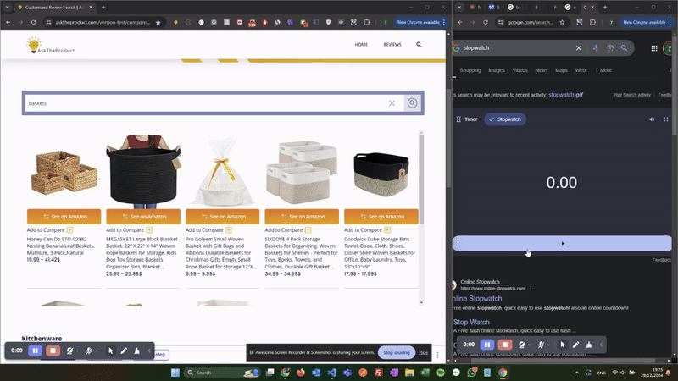Clear the baskets search field with X
Screen dimensions: 678x381
coord(392,103)
